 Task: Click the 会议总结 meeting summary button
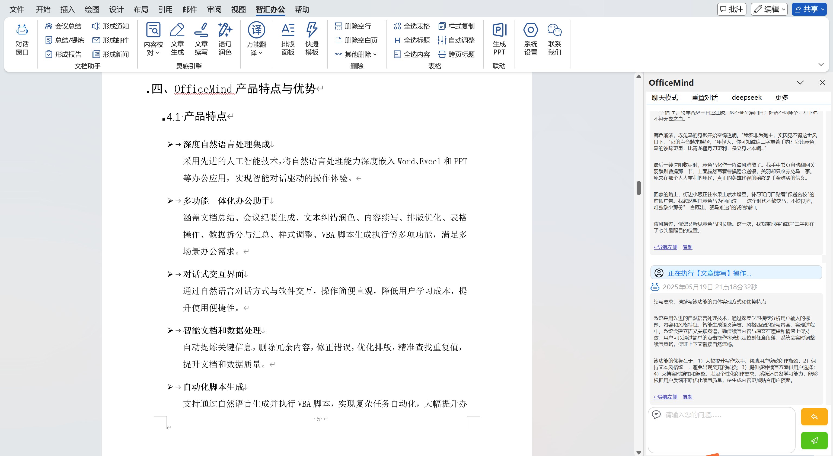(x=63, y=26)
